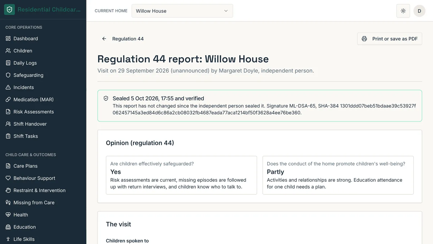Toggle the light/dark theme button

tap(403, 11)
